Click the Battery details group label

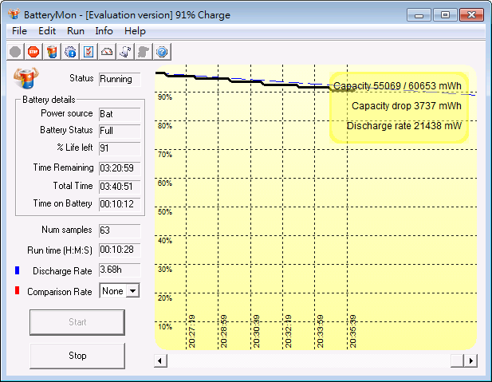tap(49, 100)
